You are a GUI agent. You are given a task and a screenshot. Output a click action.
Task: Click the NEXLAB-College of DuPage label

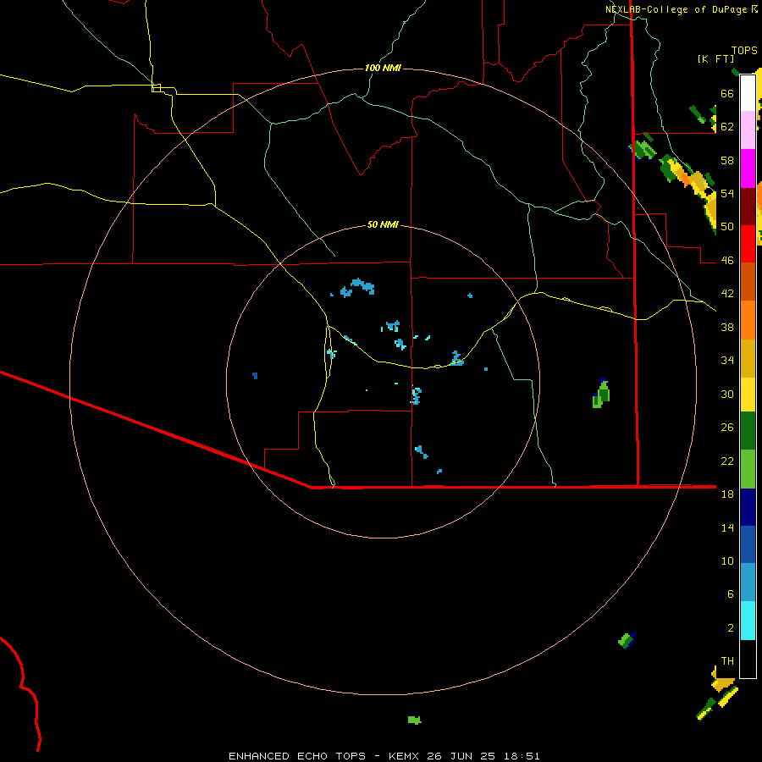click(x=681, y=9)
